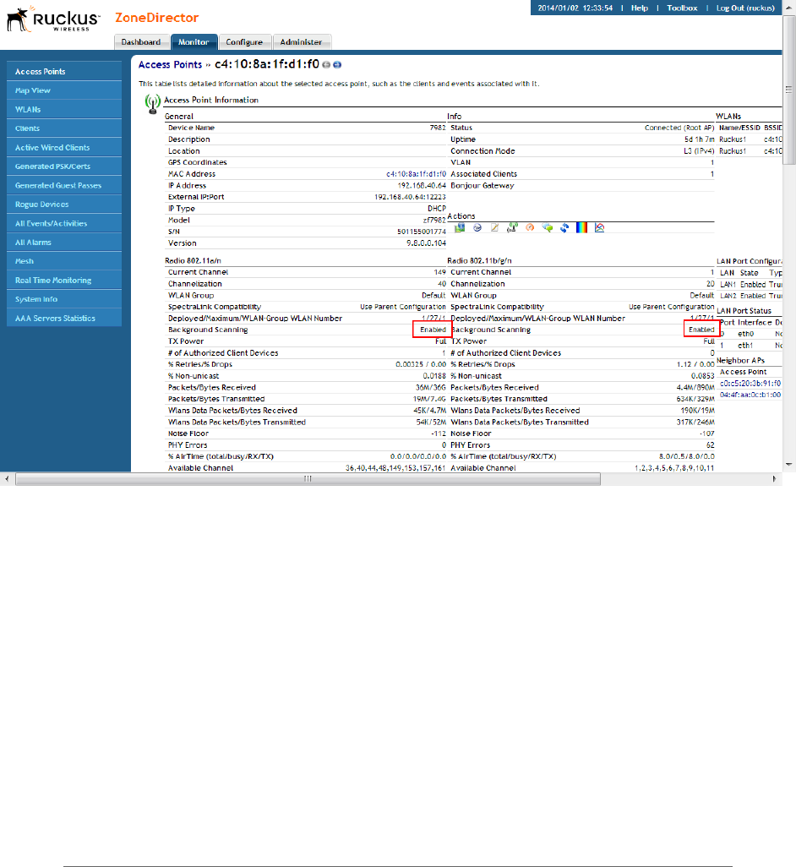The image size is (796, 867).
Task: Launch the SpeedFlex gauge icon
Action: coord(530,228)
